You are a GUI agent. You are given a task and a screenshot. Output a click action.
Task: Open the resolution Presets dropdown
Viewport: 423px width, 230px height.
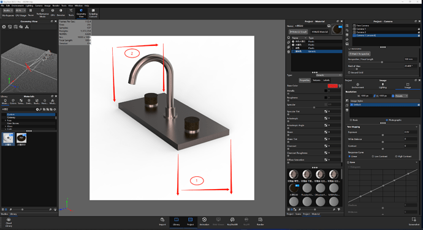(402, 96)
